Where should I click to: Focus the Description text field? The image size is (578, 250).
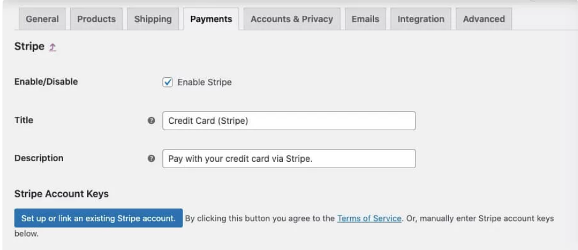coord(289,158)
